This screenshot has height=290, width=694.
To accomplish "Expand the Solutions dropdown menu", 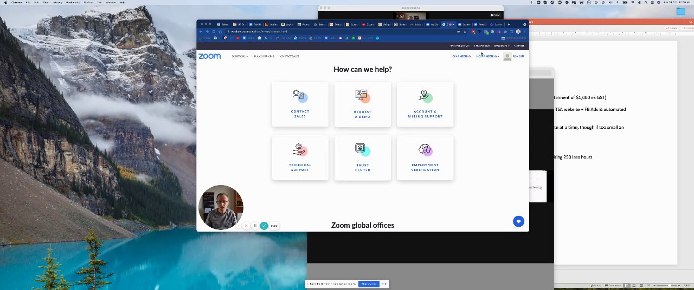I will pyautogui.click(x=239, y=56).
